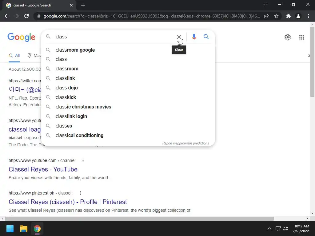Open File Explorer from taskbar
Image resolution: width=315 pixels, height=236 pixels.
23,229
